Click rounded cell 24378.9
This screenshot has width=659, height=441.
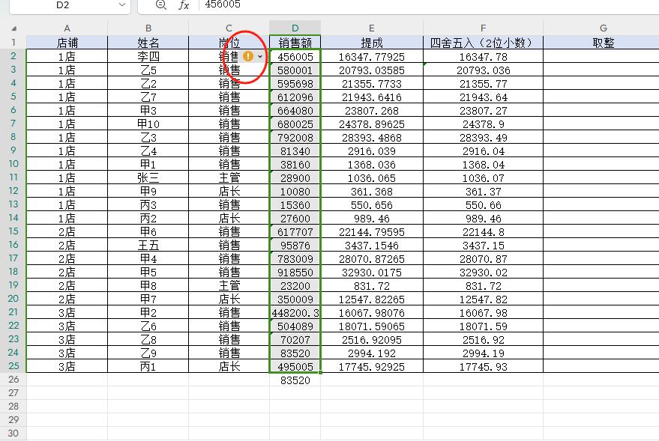click(483, 124)
